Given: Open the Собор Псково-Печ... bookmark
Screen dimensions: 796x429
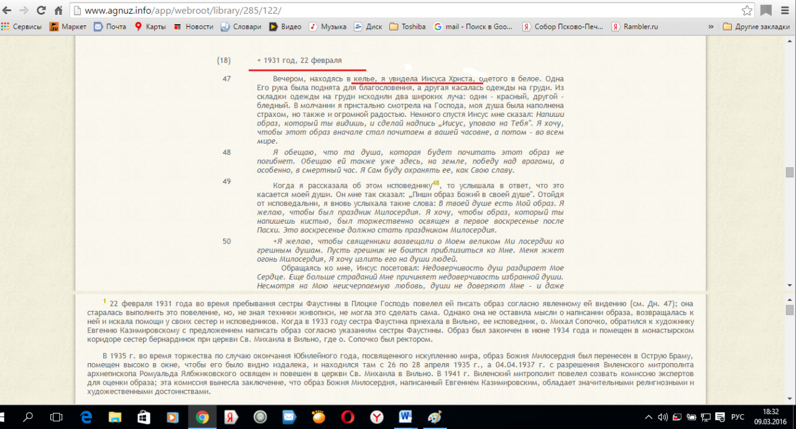Looking at the screenshot, I should click(563, 27).
